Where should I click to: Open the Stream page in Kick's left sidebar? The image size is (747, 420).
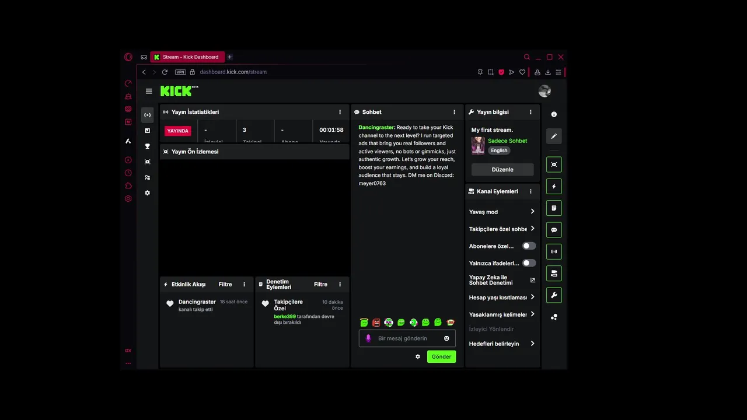click(147, 115)
